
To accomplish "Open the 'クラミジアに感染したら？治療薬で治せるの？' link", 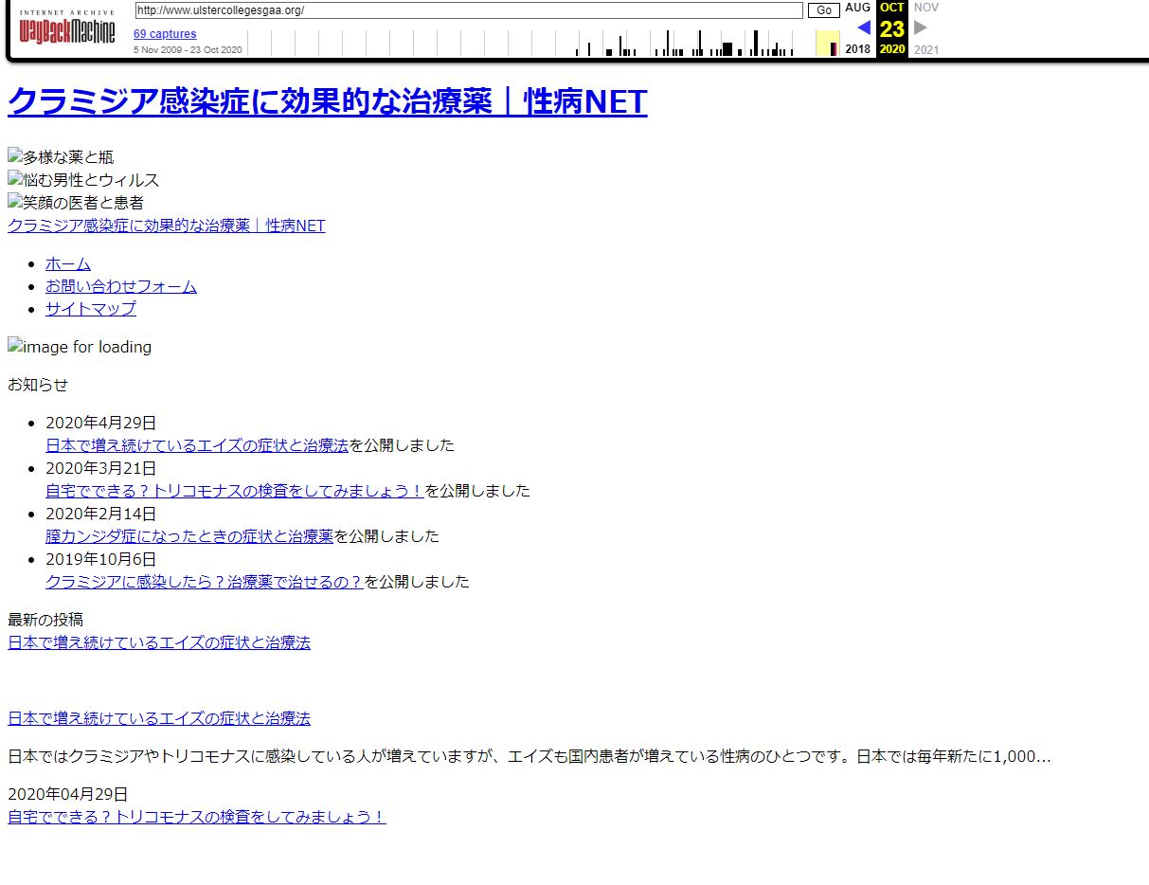I will click(x=205, y=582).
